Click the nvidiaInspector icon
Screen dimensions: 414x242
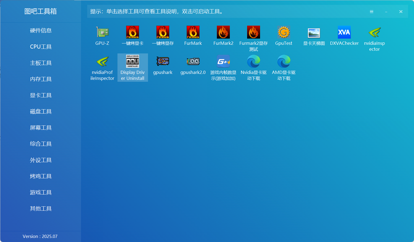pos(375,32)
